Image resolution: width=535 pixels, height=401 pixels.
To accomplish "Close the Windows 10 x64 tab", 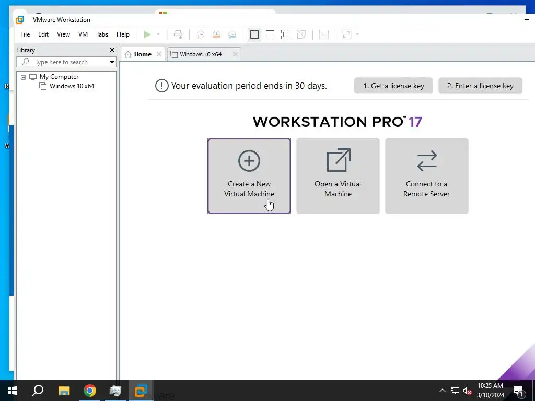I will point(235,54).
